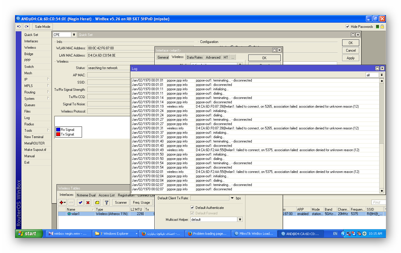Toggle the Hide Passwords checkbox

347,26
